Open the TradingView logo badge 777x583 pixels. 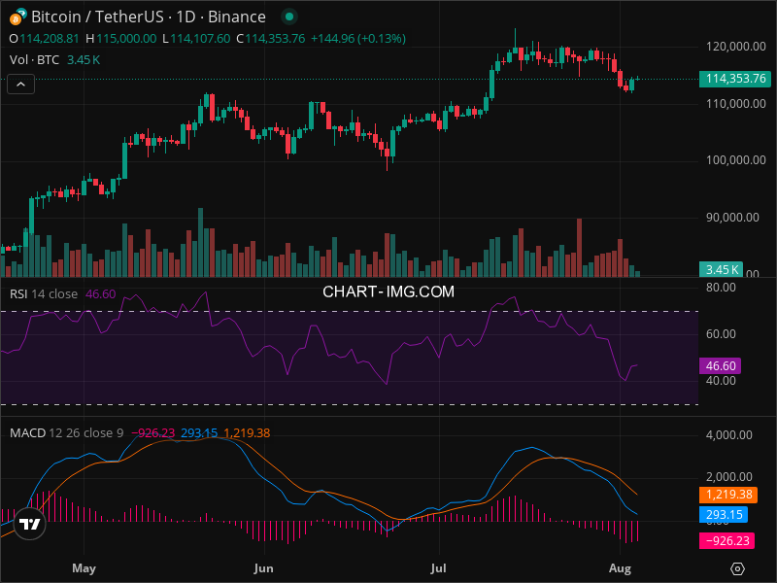(x=29, y=524)
